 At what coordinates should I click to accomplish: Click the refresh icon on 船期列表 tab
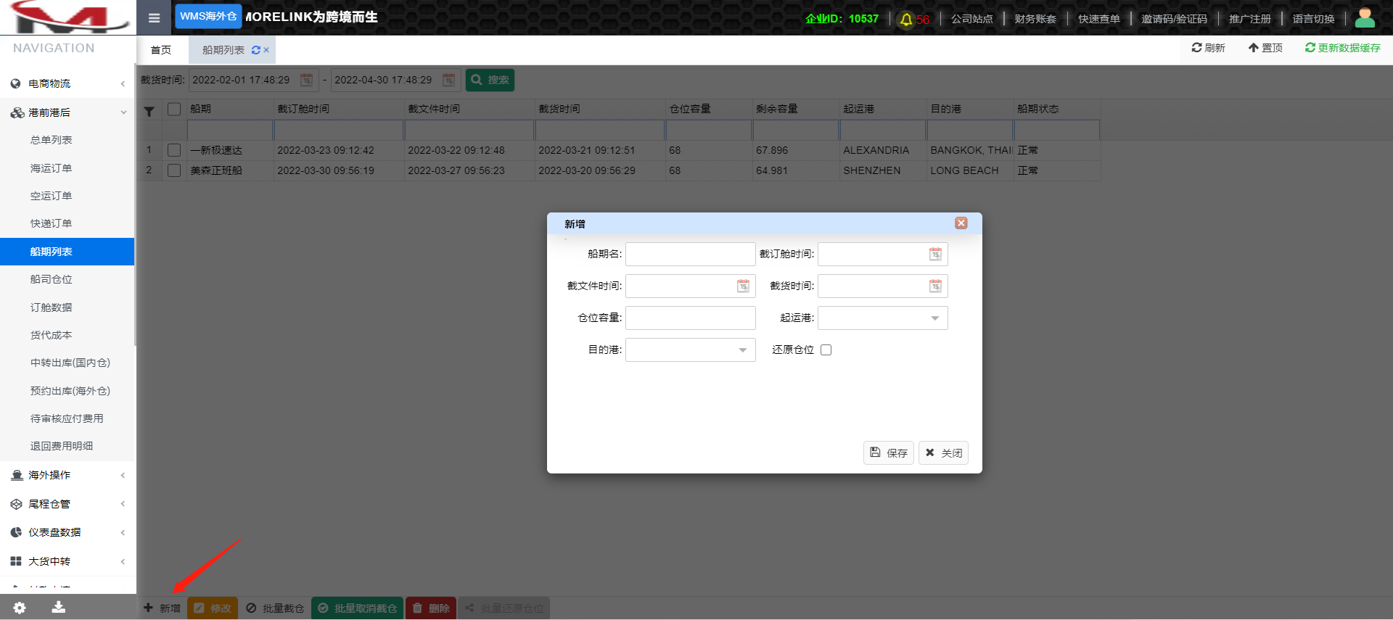[255, 50]
